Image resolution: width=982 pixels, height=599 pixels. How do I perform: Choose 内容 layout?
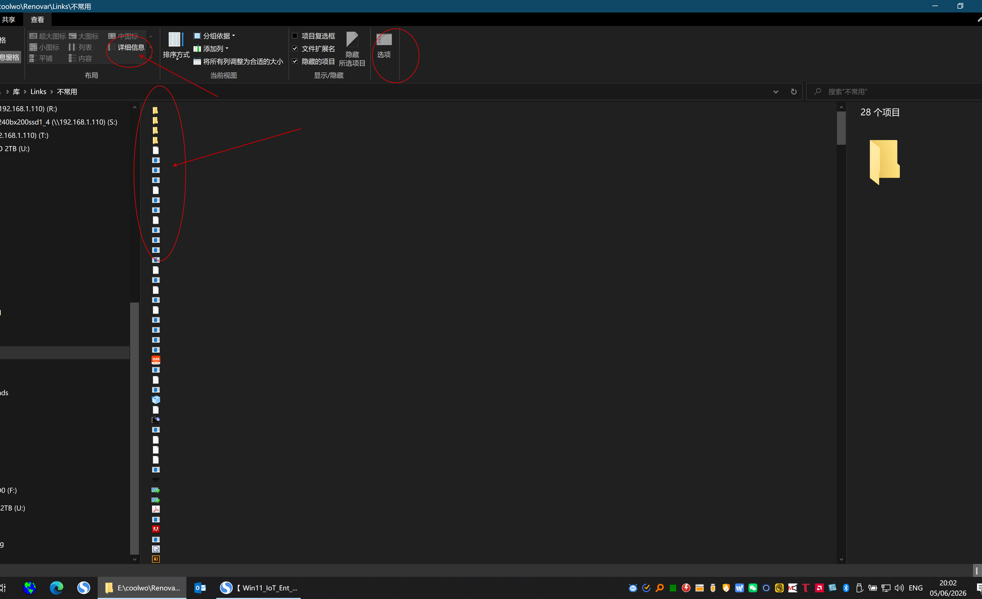click(80, 59)
